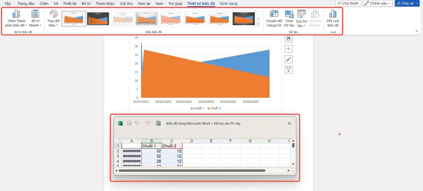Select cell Chuỗi 1 in spreadsheet

coord(151,146)
